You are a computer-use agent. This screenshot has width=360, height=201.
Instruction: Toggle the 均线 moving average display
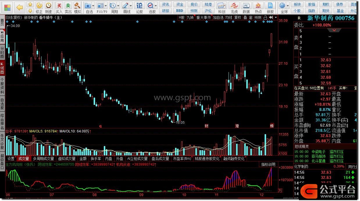(229, 17)
